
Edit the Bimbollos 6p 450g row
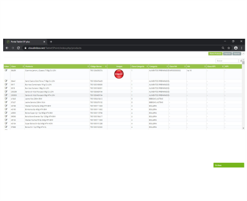tap(6, 109)
